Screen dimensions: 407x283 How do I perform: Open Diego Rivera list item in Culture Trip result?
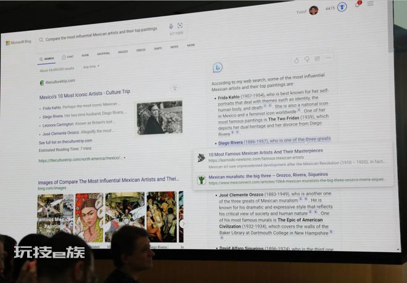pyautogui.click(x=52, y=117)
